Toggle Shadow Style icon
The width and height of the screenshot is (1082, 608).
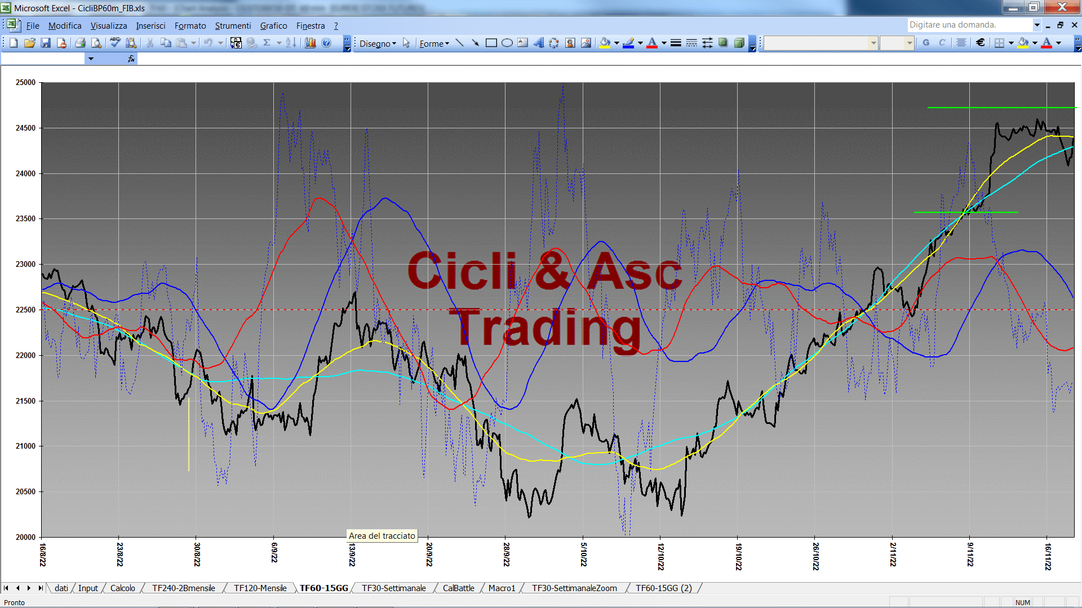point(724,43)
